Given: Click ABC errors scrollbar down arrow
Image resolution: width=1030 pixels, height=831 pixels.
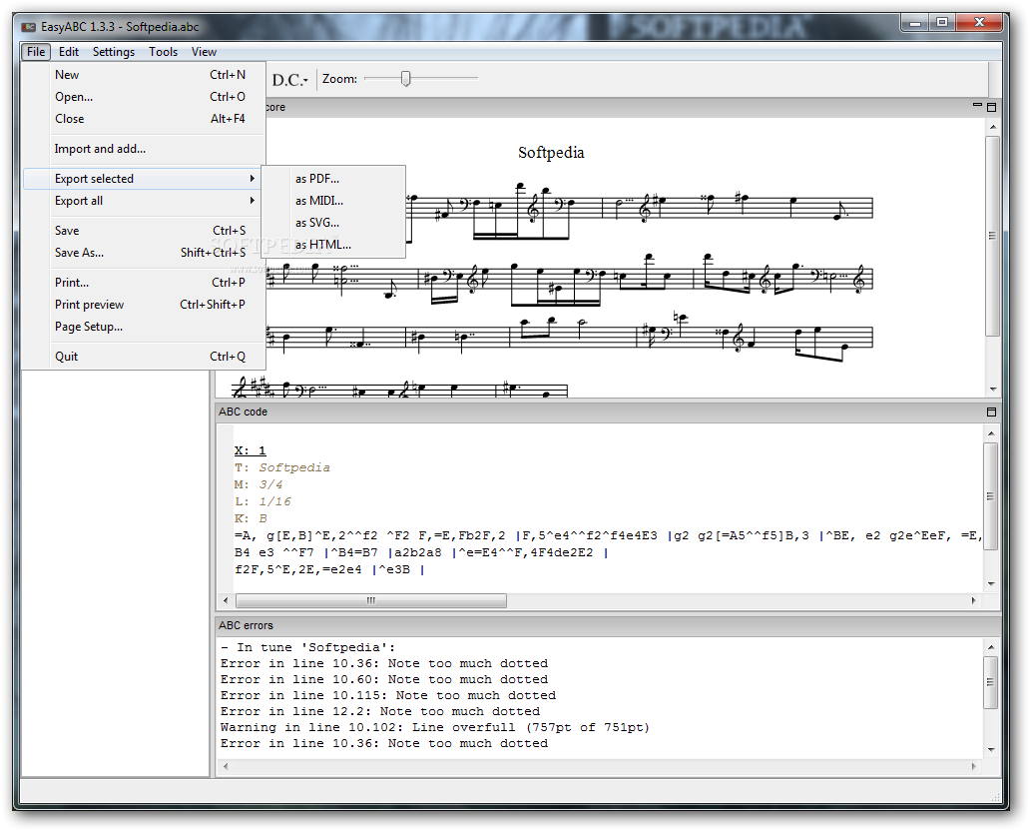Looking at the screenshot, I should pyautogui.click(x=991, y=750).
